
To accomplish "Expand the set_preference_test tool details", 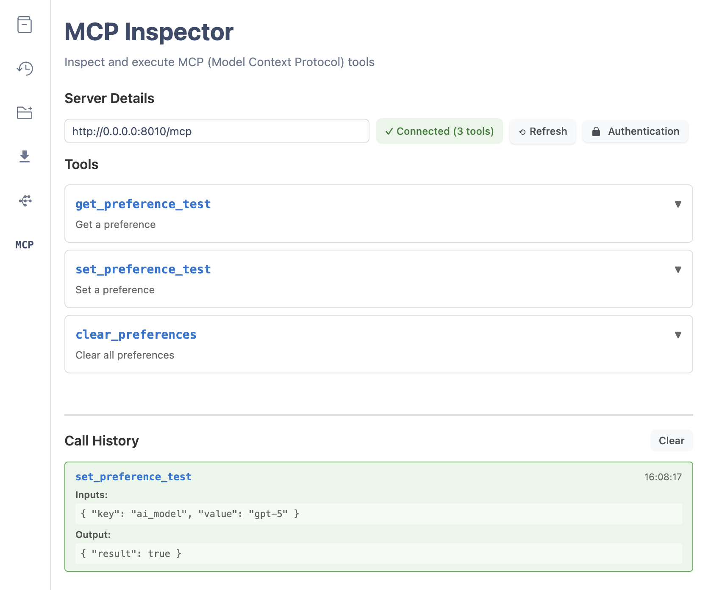I will point(678,269).
